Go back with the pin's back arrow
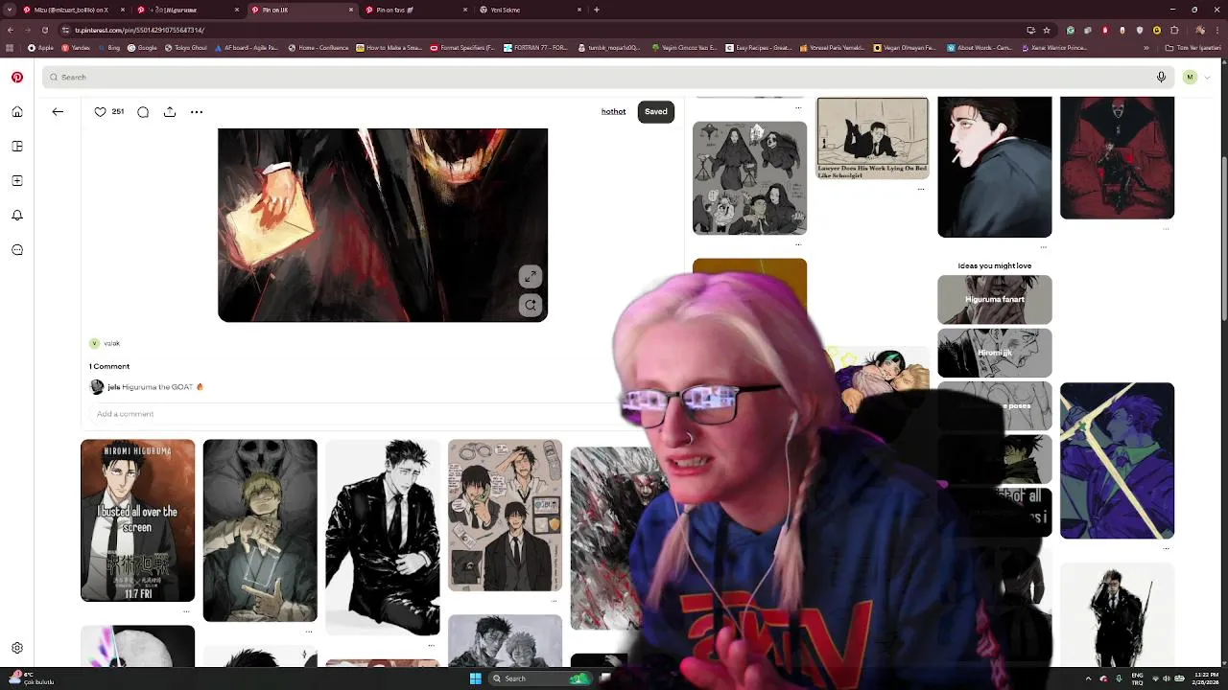This screenshot has width=1228, height=690. tap(58, 112)
